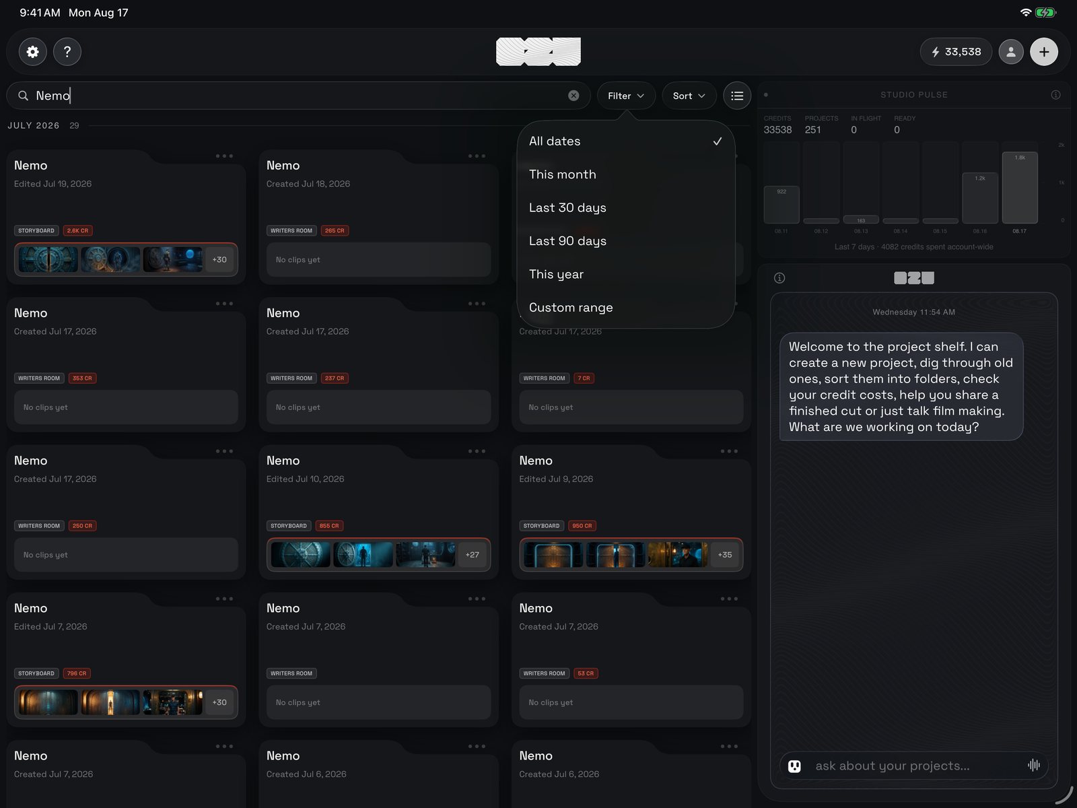This screenshot has height=808, width=1077.
Task: Select the 08.11 bar in Studio Pulse chart
Action: pos(781,205)
